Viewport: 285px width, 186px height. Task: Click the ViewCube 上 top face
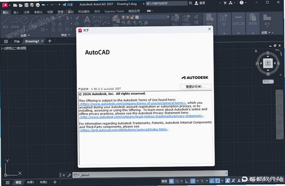tap(268, 63)
